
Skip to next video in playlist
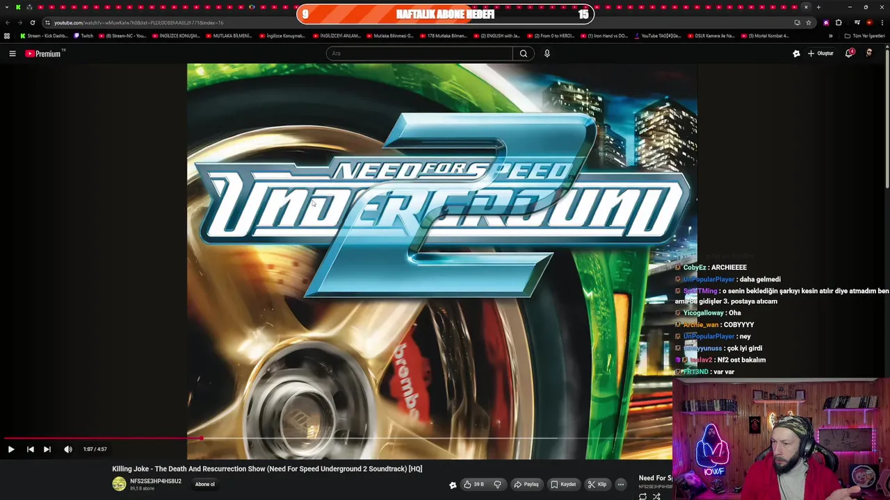pos(47,449)
